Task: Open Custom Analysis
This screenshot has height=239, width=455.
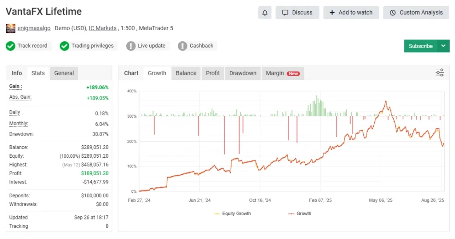Action: pyautogui.click(x=416, y=12)
